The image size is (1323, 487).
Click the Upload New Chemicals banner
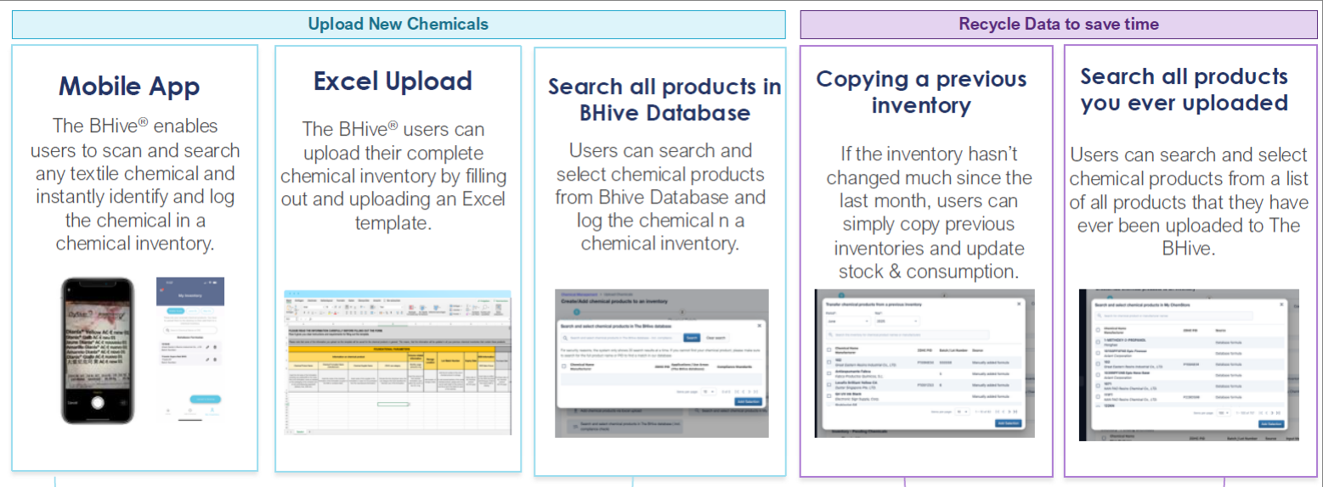click(x=399, y=24)
